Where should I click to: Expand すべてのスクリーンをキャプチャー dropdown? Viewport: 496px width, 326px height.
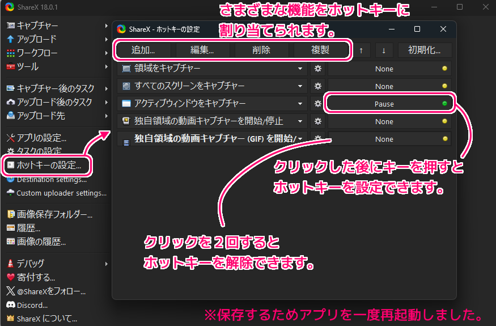[300, 86]
